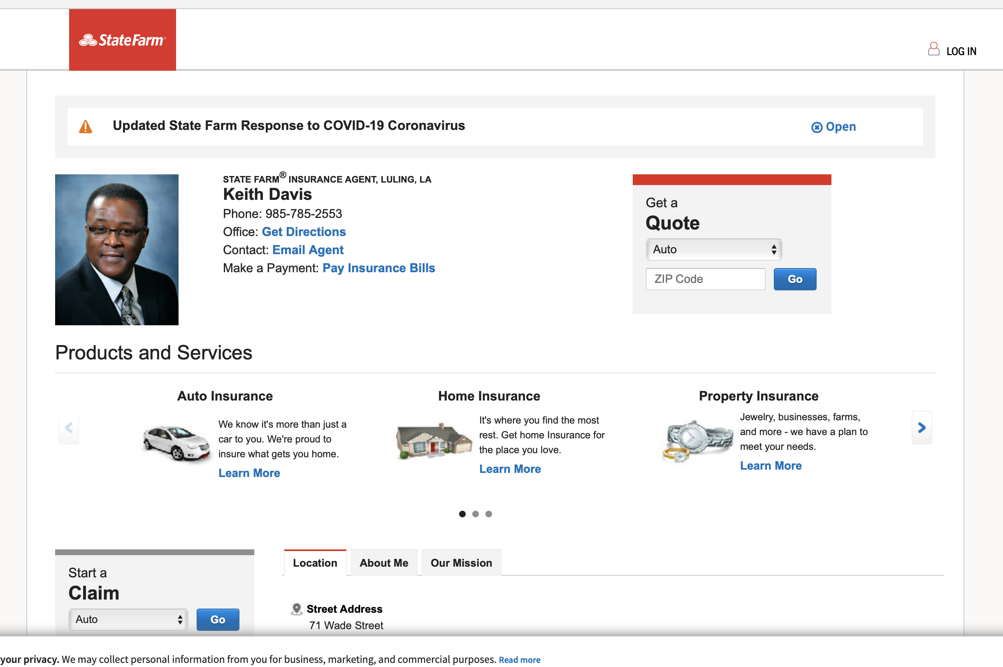Click the previous arrow in products carousel
The height and width of the screenshot is (667, 1003).
[69, 428]
